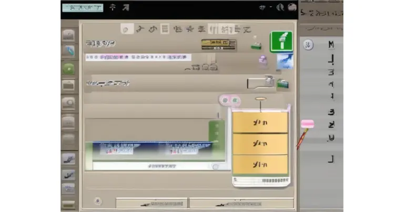This screenshot has width=404, height=212.
Task: Open the green folder icon beside the input box
Action: click(x=283, y=83)
